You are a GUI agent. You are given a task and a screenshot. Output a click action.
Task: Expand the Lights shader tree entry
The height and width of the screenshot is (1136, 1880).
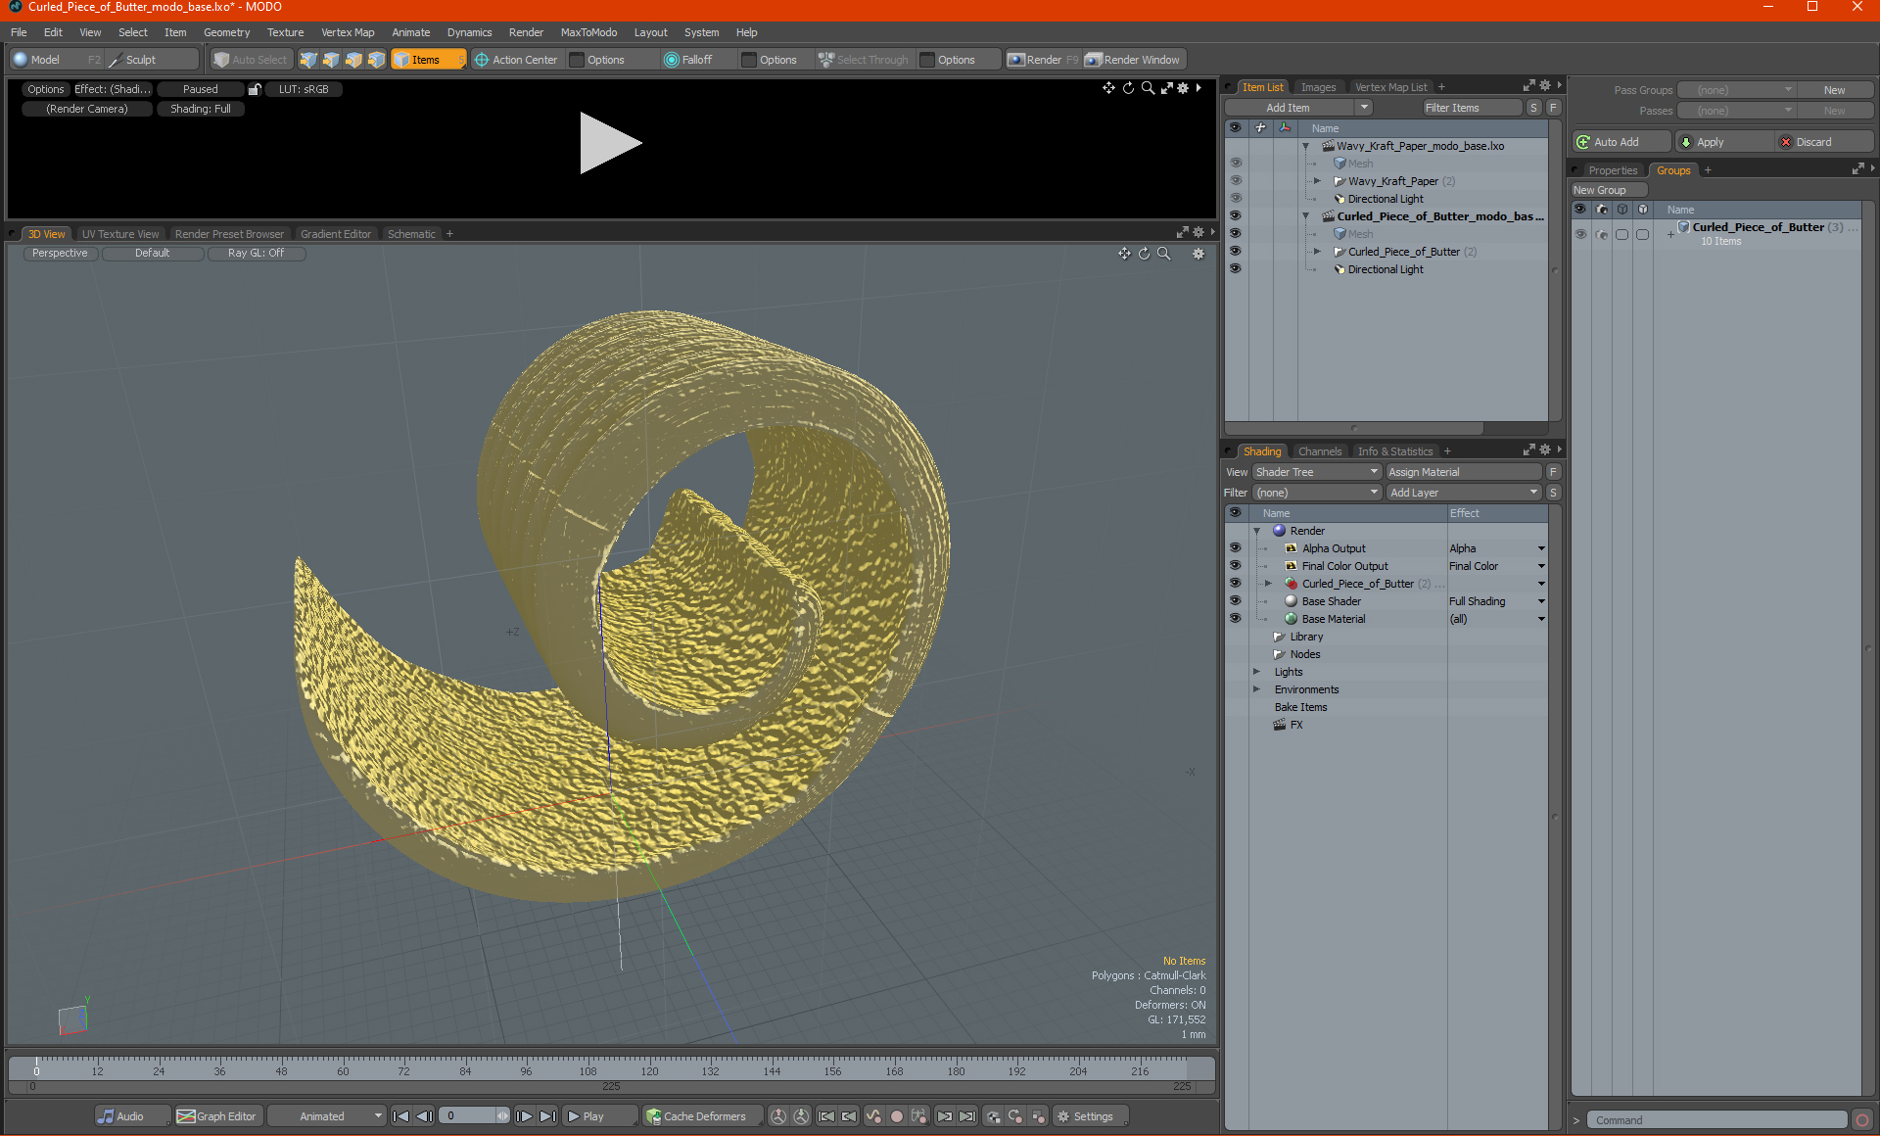(x=1256, y=672)
